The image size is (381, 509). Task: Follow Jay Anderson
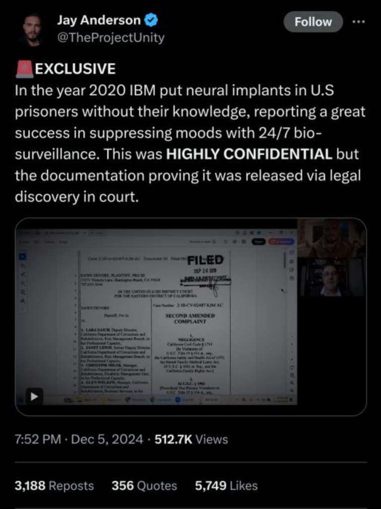tap(313, 22)
